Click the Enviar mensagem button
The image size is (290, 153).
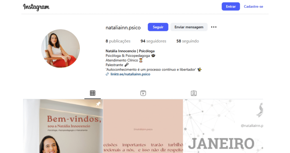tap(189, 27)
